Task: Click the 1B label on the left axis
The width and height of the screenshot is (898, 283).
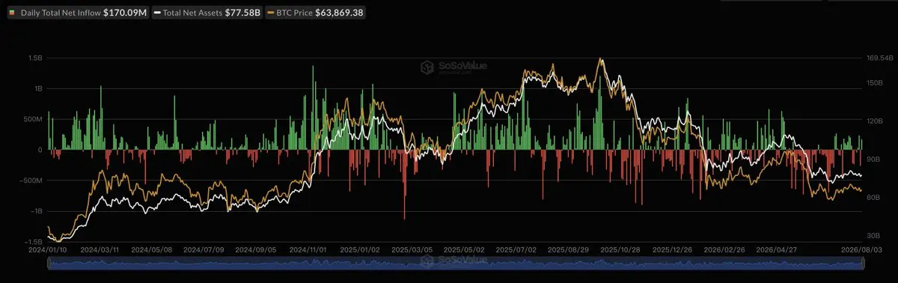Action: 38,88
